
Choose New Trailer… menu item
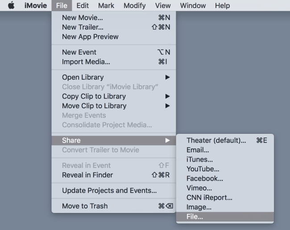tap(114, 27)
